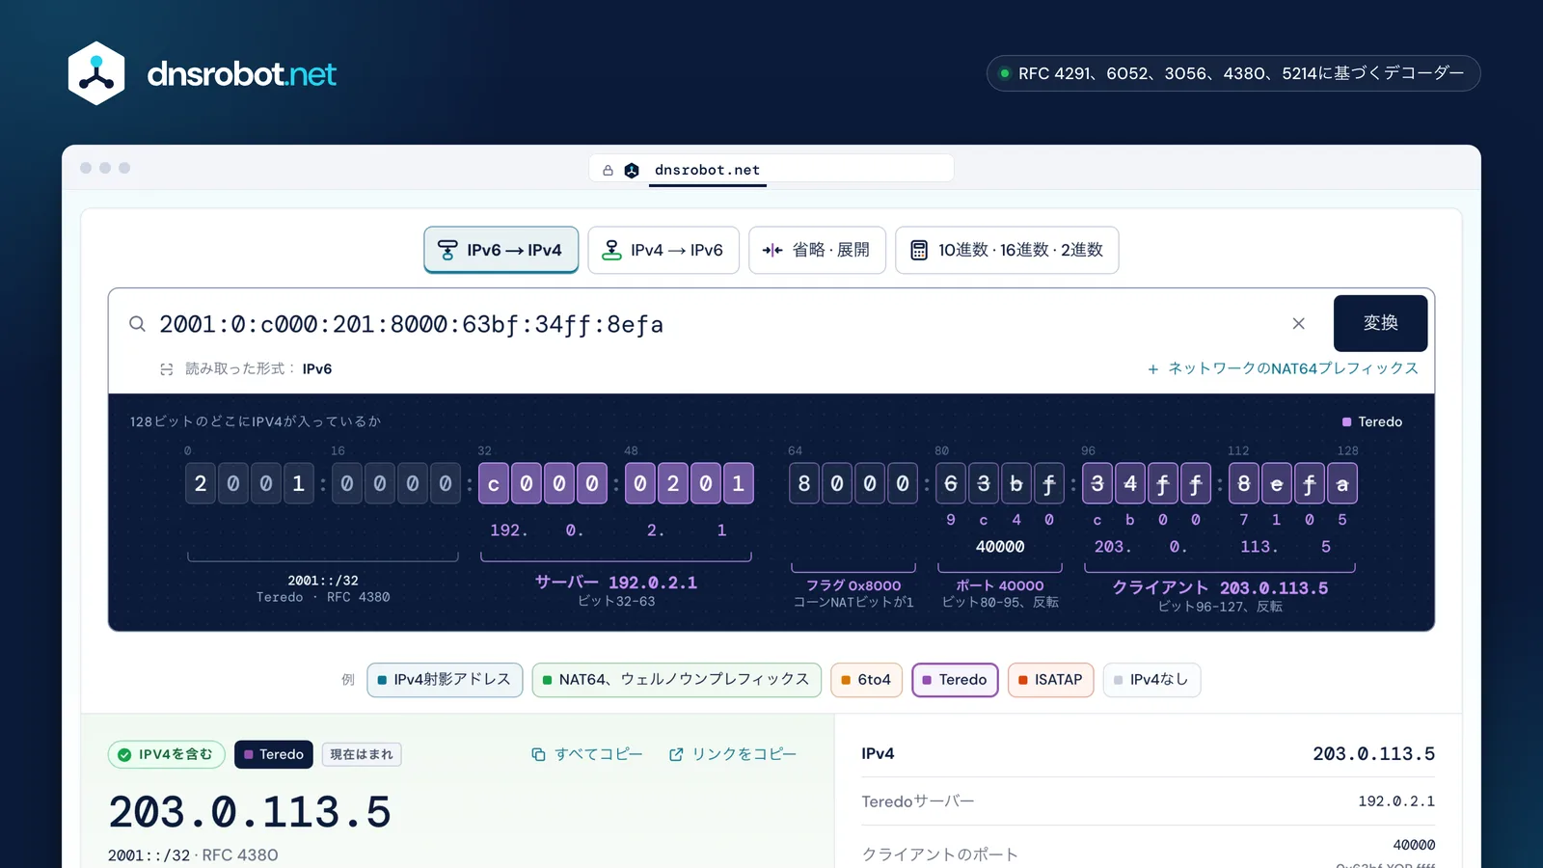The height and width of the screenshot is (868, 1543).
Task: Clear the address with the X icon
Action: tap(1298, 324)
